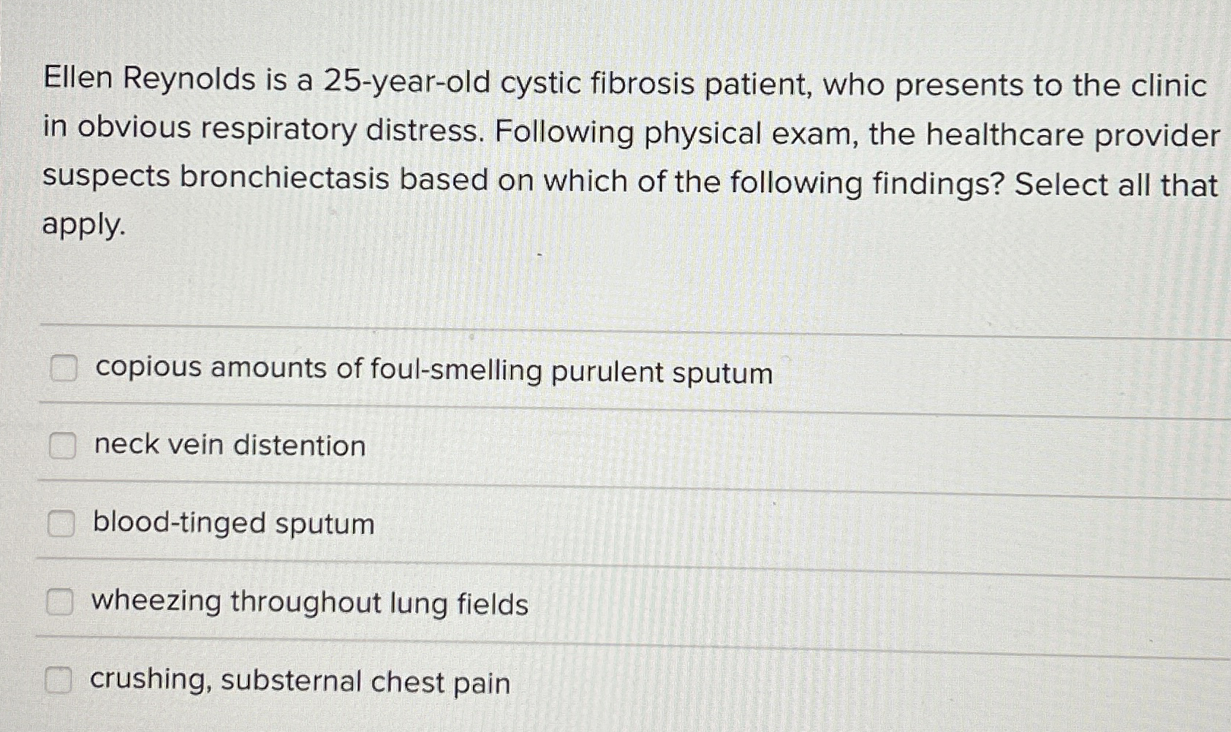
Task: Check the 'crushing, substernal chest pain' checkbox
Action: click(64, 681)
